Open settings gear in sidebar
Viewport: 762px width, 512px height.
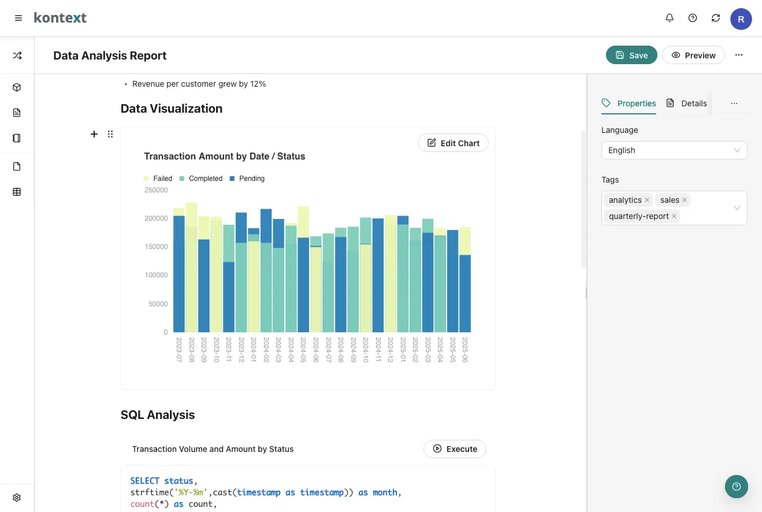17,498
